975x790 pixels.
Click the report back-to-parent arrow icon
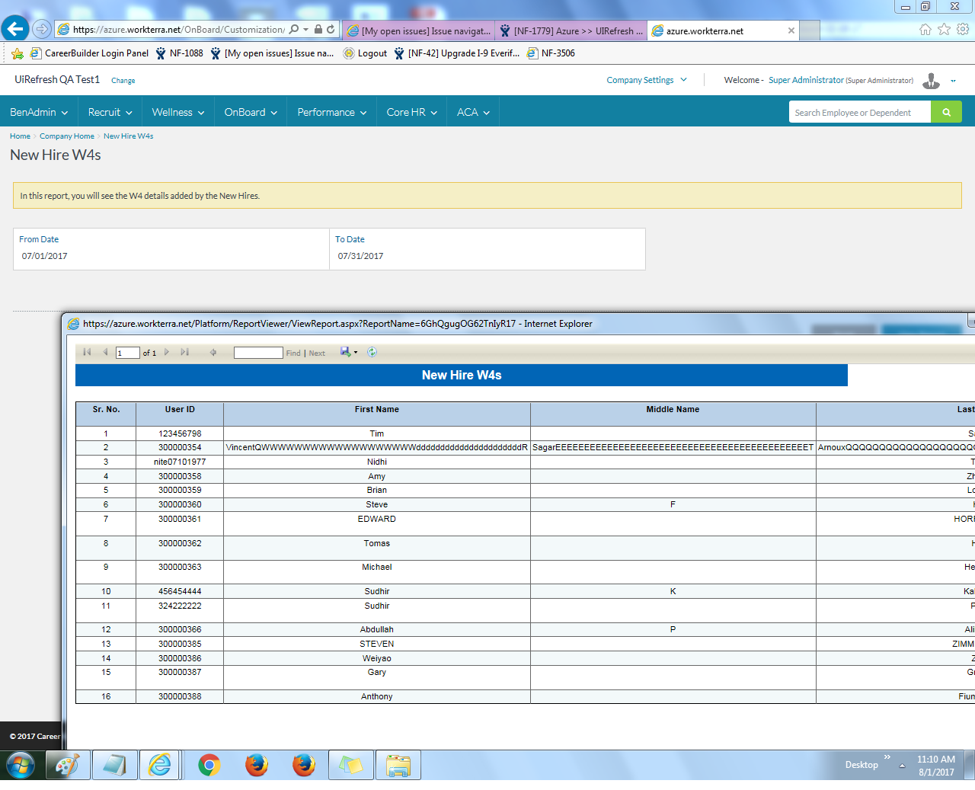[213, 352]
